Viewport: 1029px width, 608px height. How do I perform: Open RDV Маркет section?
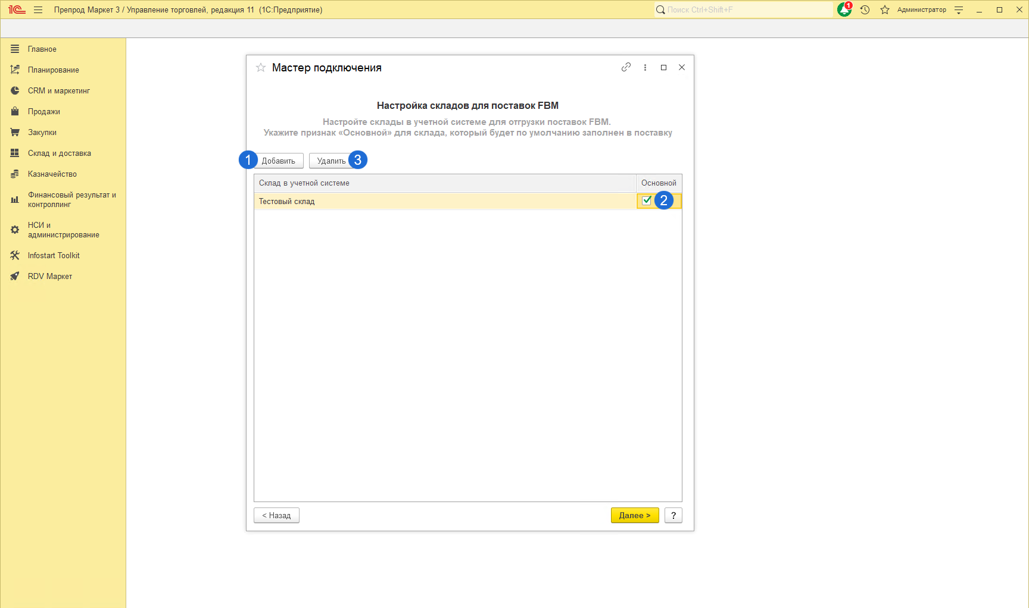tap(49, 277)
